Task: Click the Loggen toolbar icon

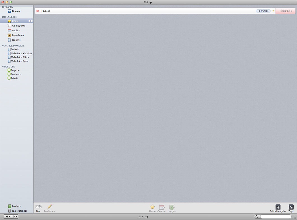Action: coord(172,207)
